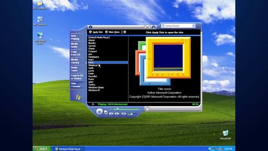The height and width of the screenshot is (151, 268).
Task: Select the Roundlet skin
Action: (x=93, y=76)
